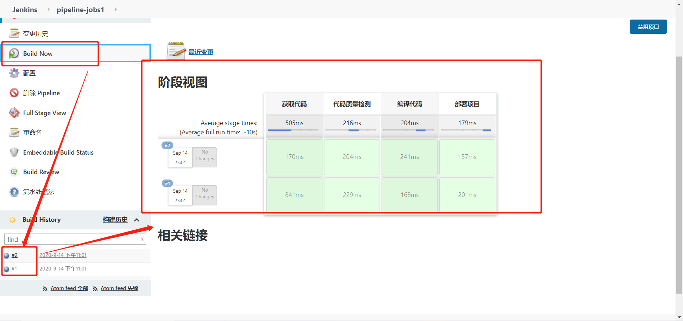The image size is (683, 321).
Task: Click No Changes box for build #1
Action: [x=205, y=195]
